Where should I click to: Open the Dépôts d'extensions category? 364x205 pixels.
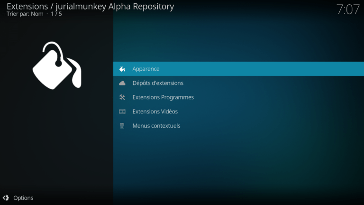158,83
